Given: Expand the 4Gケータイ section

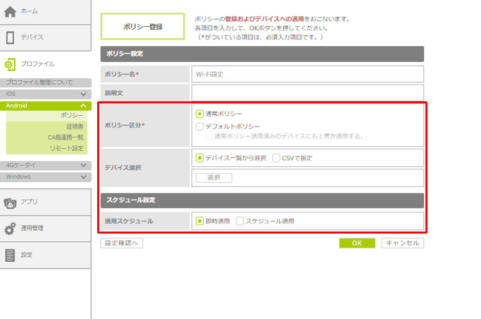Looking at the screenshot, I should click(x=83, y=166).
